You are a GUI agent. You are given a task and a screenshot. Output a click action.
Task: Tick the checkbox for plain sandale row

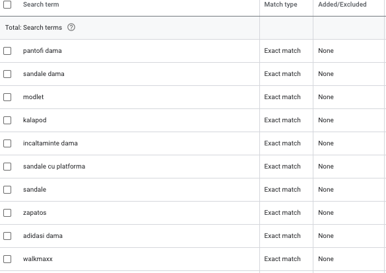point(7,190)
